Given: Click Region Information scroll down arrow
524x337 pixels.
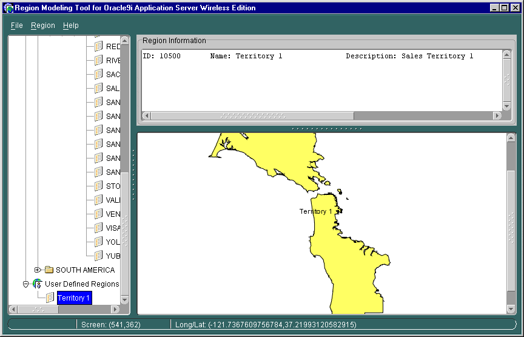Looking at the screenshot, I should pyautogui.click(x=506, y=106).
